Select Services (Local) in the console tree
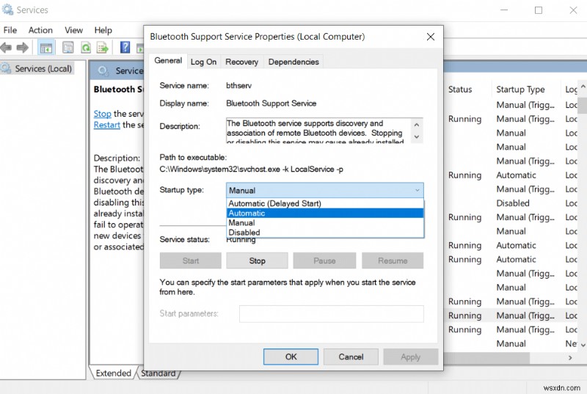The image size is (587, 394). click(43, 69)
